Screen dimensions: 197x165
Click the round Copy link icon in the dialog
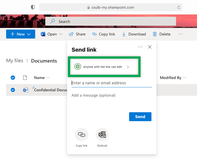82,135
